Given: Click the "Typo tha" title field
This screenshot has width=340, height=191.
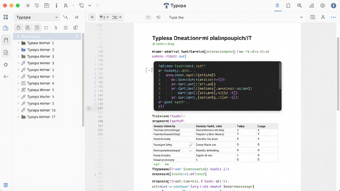Looking at the screenshot, I should coord(176,17).
